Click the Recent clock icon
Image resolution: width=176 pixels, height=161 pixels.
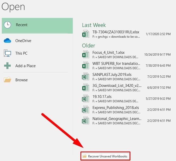7,25
